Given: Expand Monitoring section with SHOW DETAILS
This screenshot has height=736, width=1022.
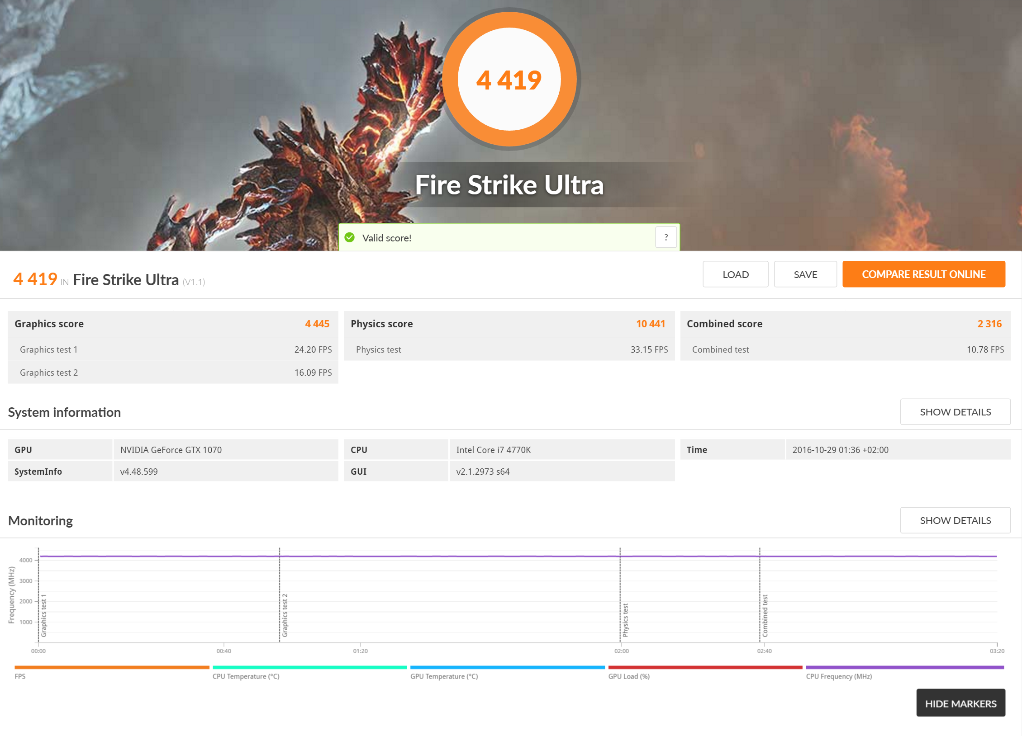Looking at the screenshot, I should tap(955, 520).
